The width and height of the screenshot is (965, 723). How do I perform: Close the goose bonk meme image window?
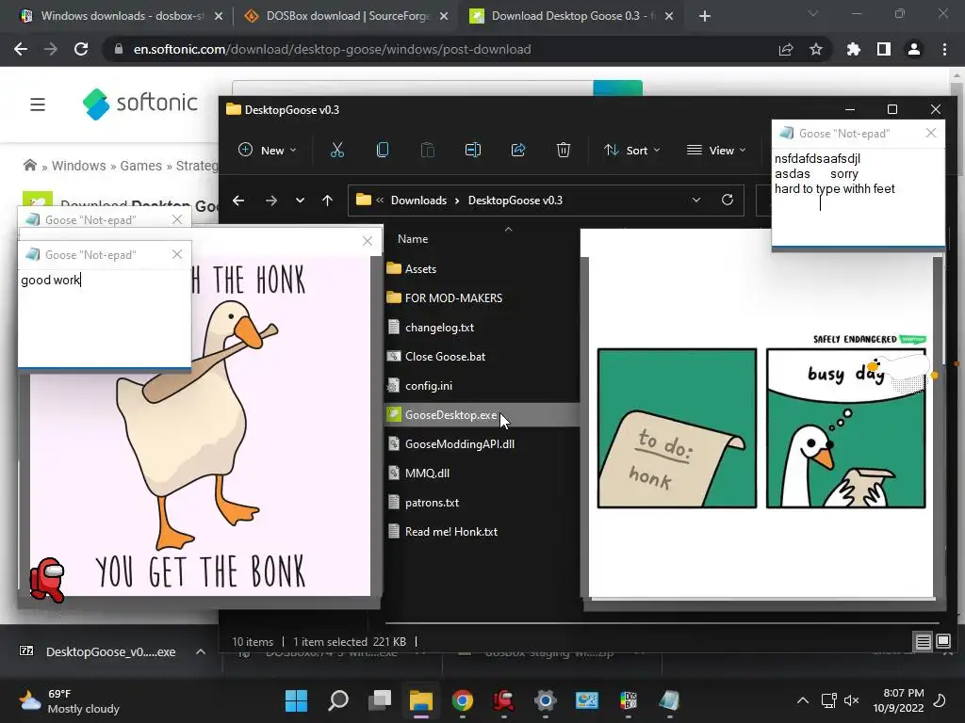368,241
